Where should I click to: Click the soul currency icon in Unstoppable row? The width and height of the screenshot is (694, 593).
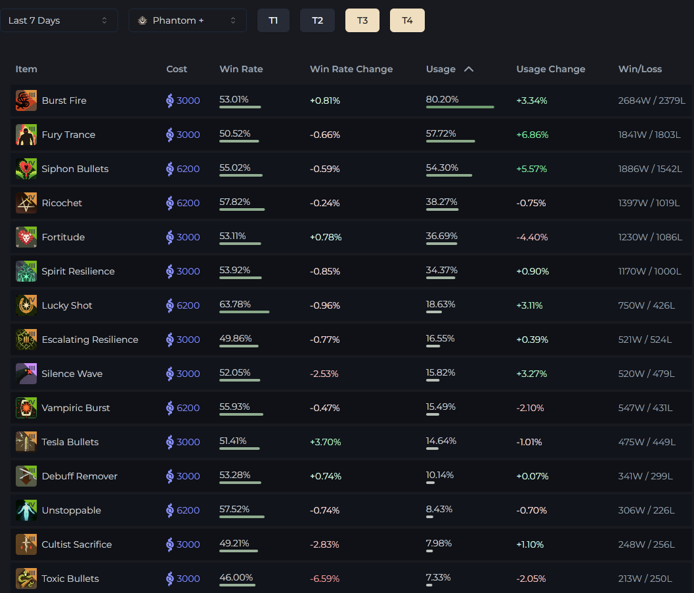tap(170, 510)
